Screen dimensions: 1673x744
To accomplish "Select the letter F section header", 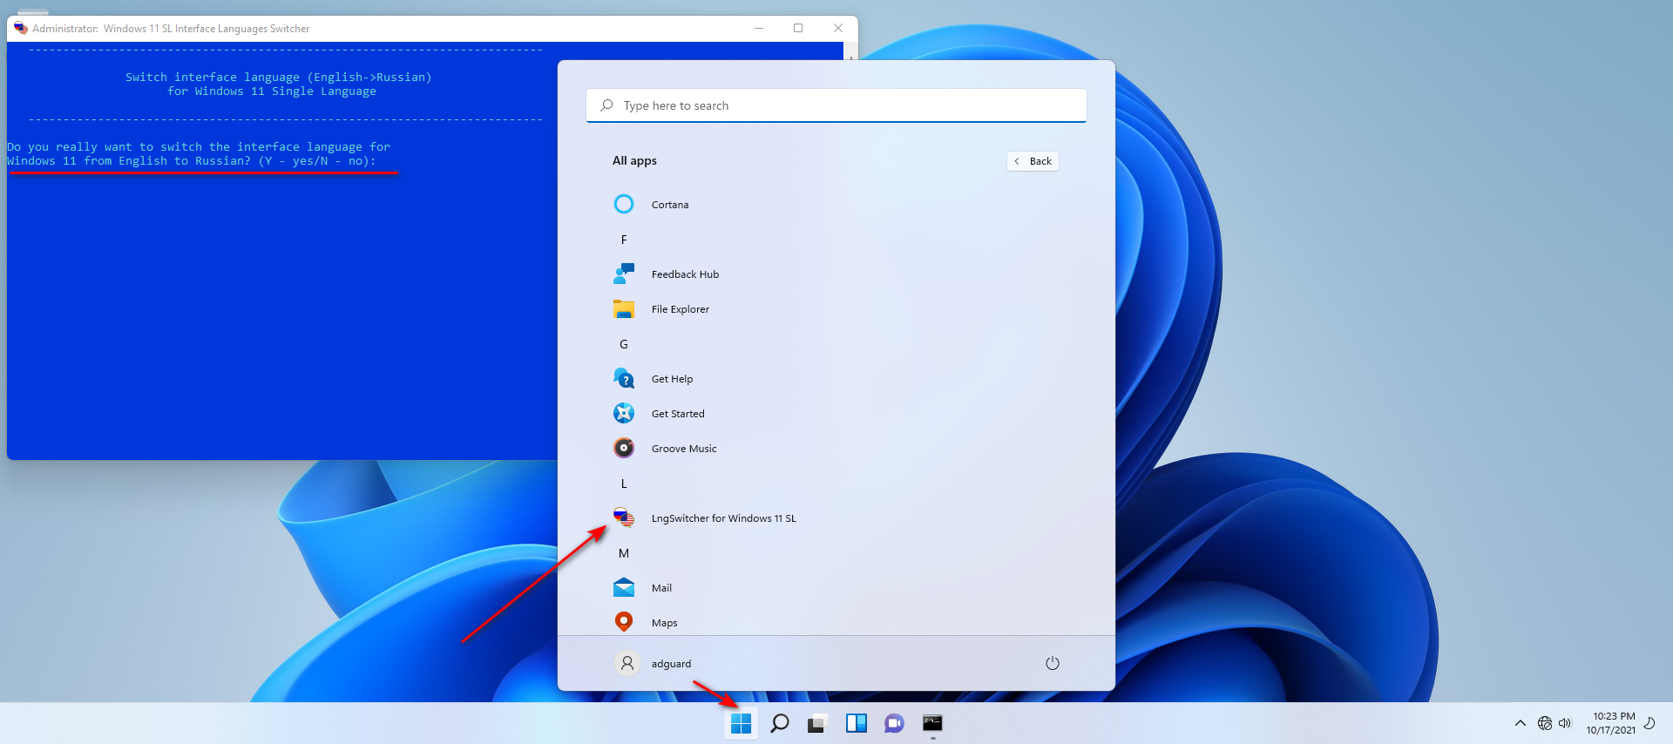I will 624,240.
